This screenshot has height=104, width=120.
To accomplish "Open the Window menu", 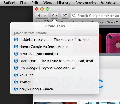I will tap(108, 3).
